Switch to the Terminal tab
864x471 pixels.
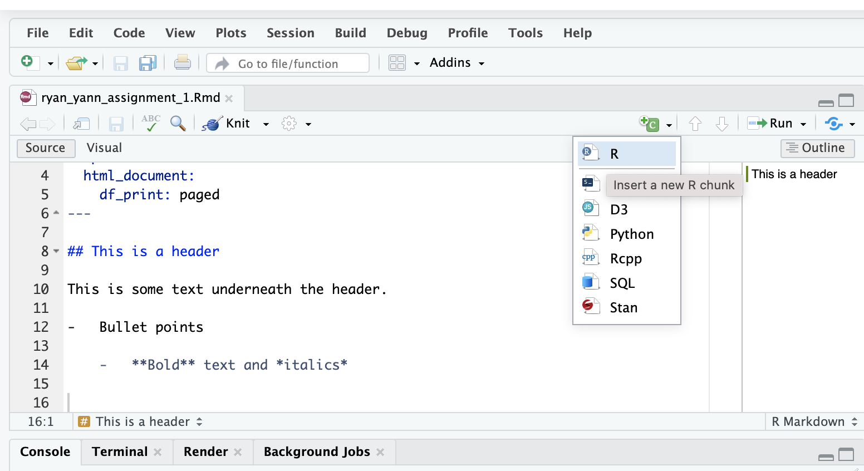120,452
